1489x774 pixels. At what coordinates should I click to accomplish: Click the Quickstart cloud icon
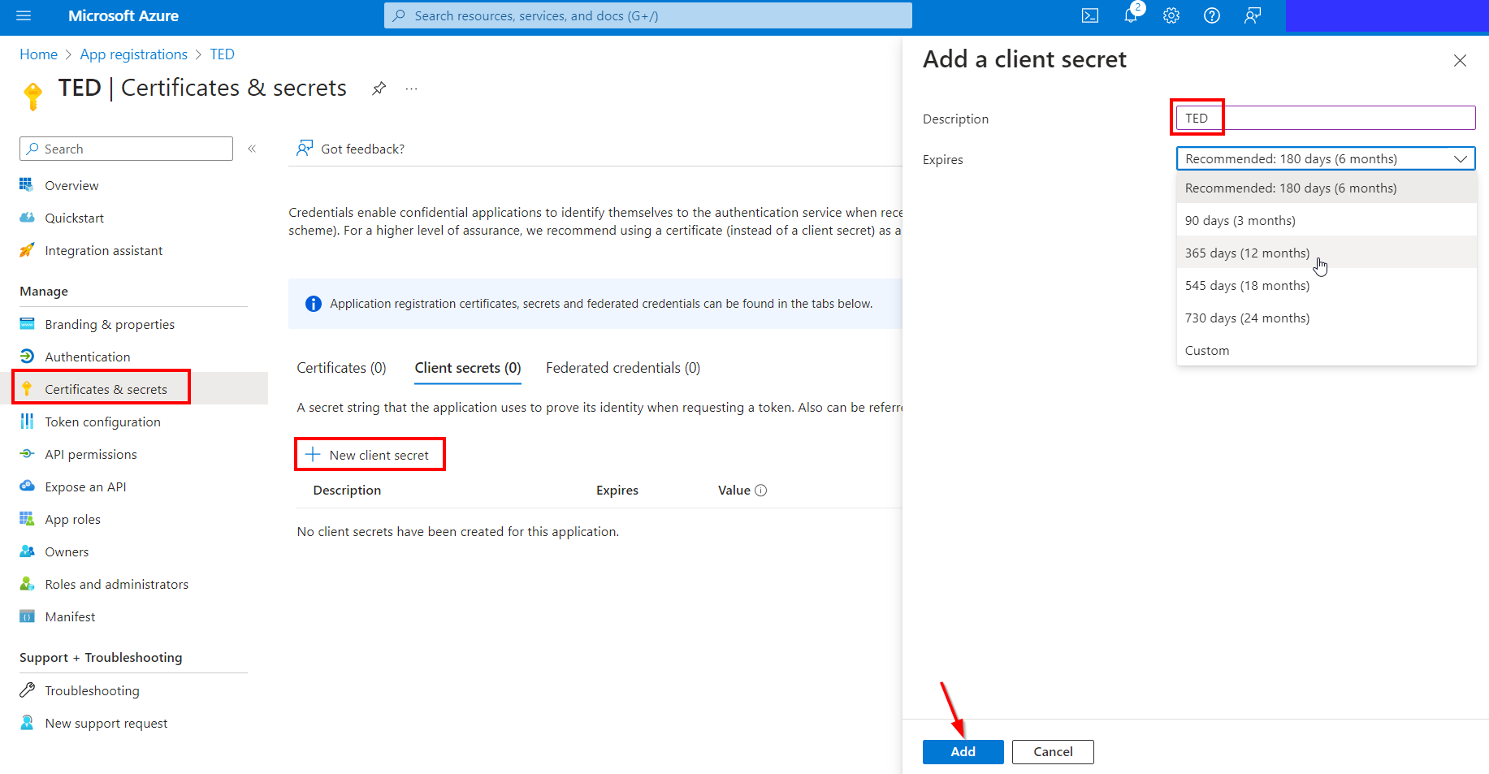click(x=27, y=218)
